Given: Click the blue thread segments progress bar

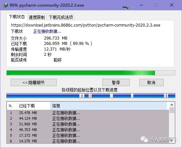Looking at the screenshot, I should (91, 96).
